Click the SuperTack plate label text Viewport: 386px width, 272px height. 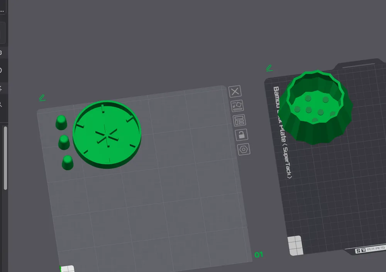pos(283,133)
